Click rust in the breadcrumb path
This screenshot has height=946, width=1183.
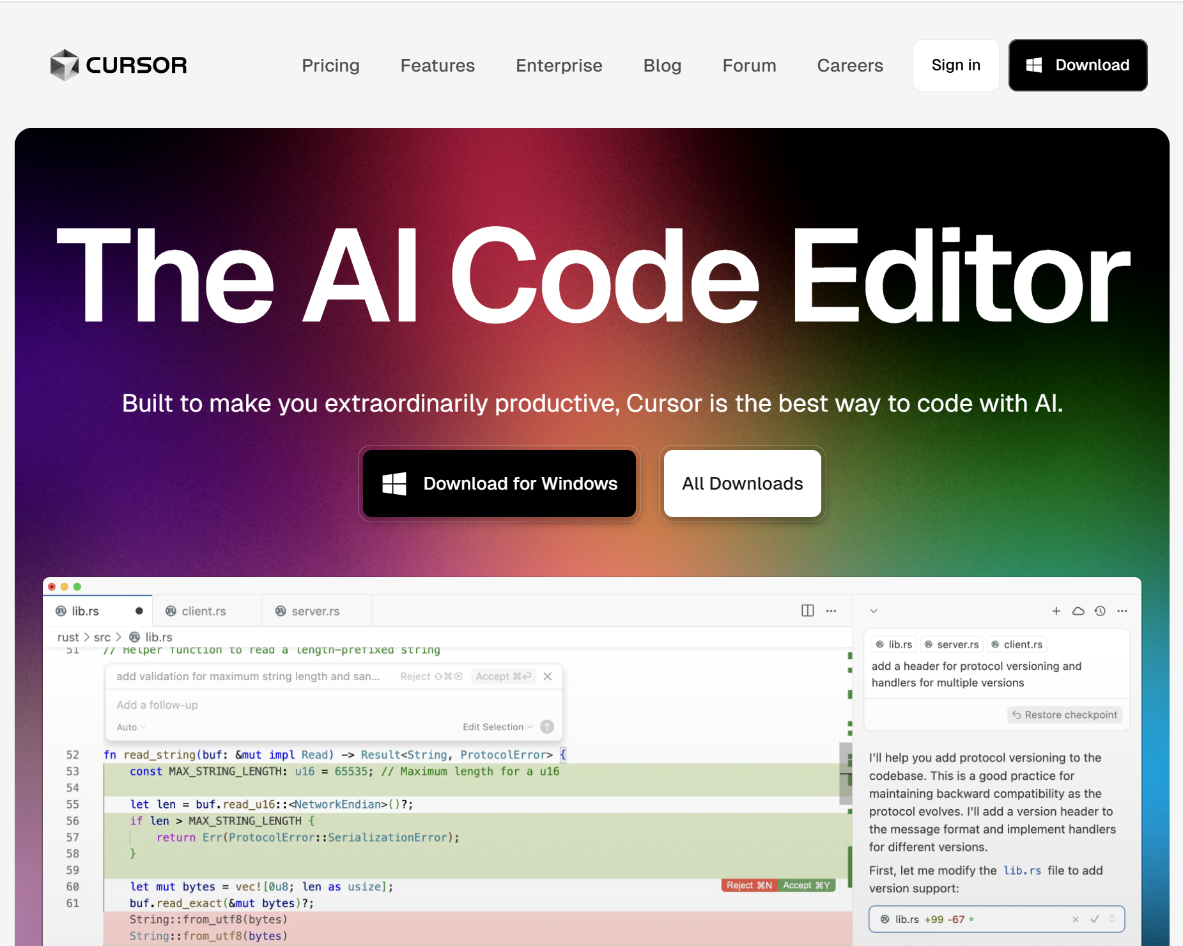tap(68, 637)
